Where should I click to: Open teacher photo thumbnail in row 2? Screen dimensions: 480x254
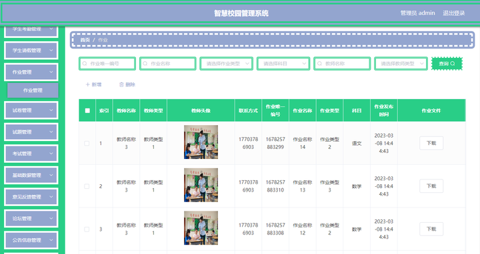tap(201, 185)
